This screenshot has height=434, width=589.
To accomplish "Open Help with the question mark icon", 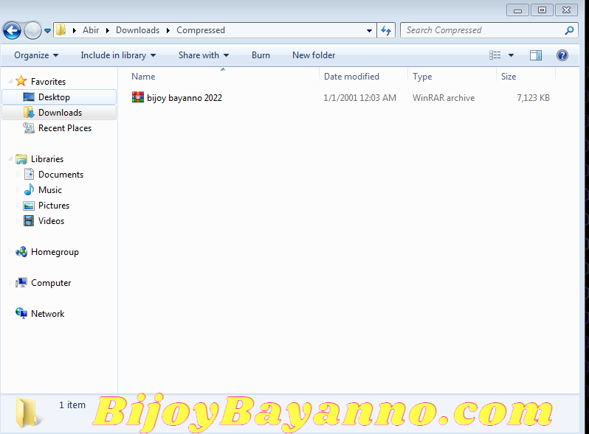I will (x=562, y=55).
